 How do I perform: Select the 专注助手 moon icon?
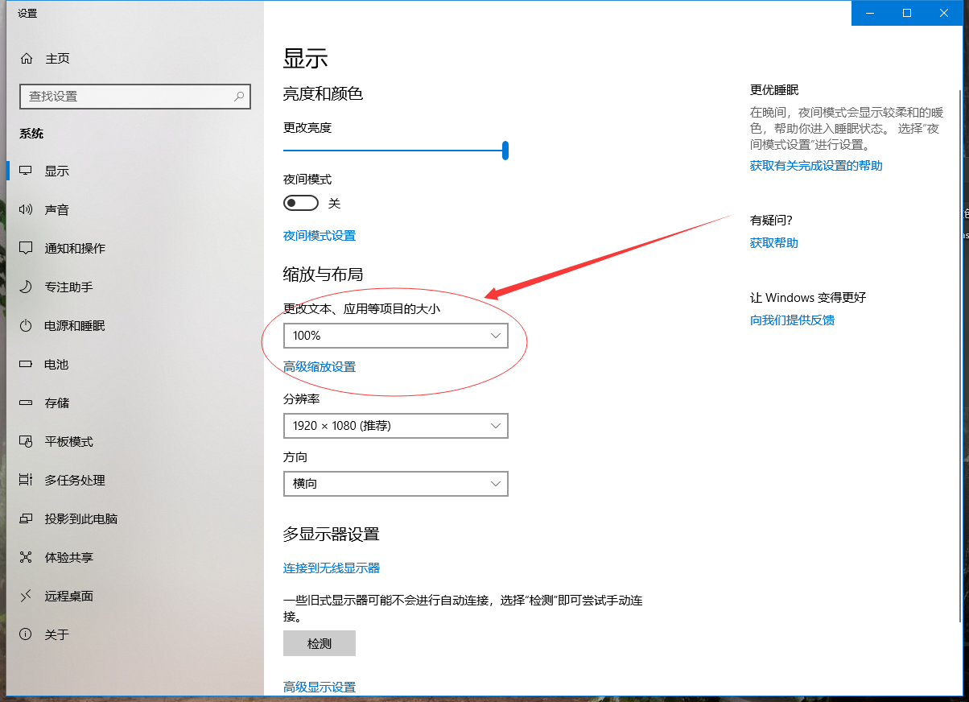pos(26,287)
